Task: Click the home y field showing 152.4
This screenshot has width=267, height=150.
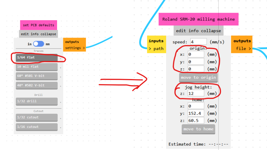Action: tap(196, 113)
